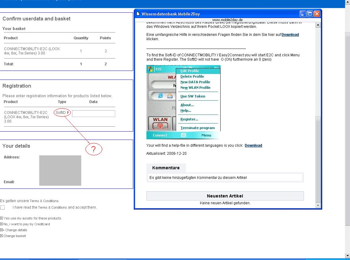Open Terms & Conditions link in 'Es gelten unsere'
The image size is (350, 260).
[x=44, y=201]
